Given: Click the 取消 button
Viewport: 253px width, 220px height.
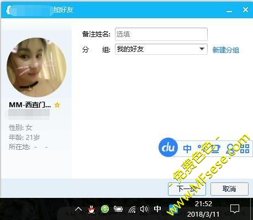Looking at the screenshot, I should 229,189.
